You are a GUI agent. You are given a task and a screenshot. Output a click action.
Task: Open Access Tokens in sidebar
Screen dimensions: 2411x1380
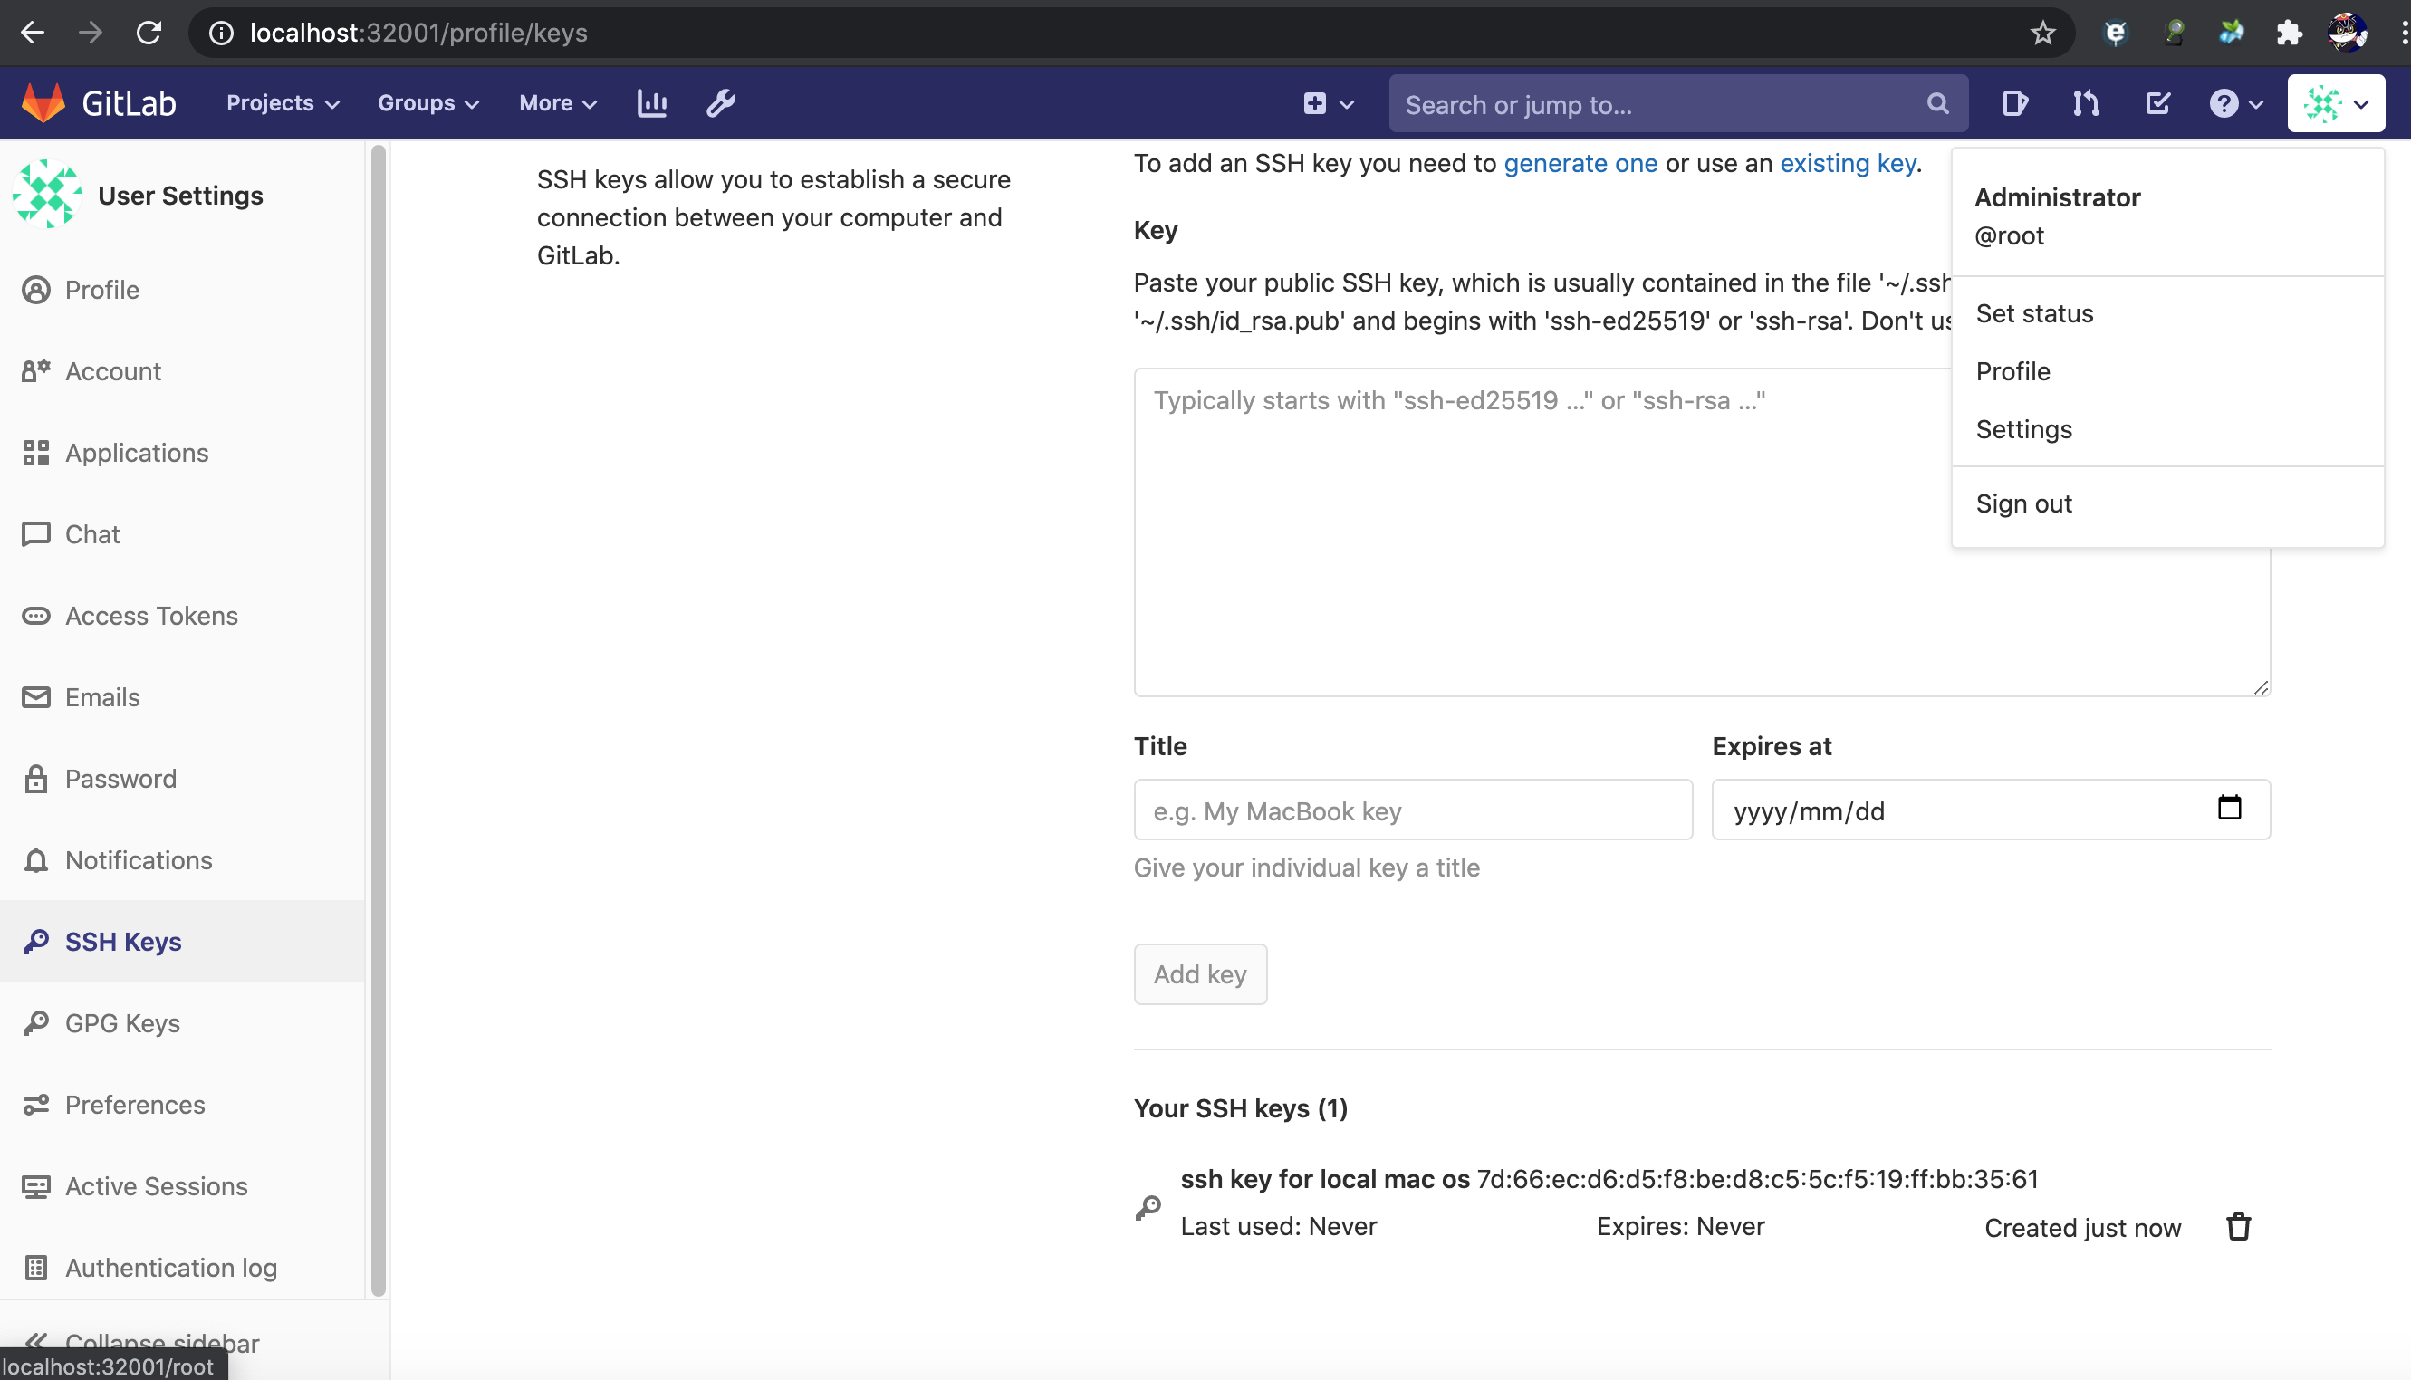click(x=150, y=615)
